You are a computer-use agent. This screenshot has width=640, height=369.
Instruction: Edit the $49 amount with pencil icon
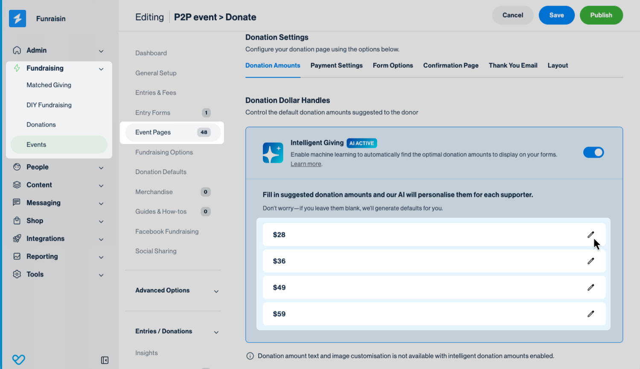[591, 288]
